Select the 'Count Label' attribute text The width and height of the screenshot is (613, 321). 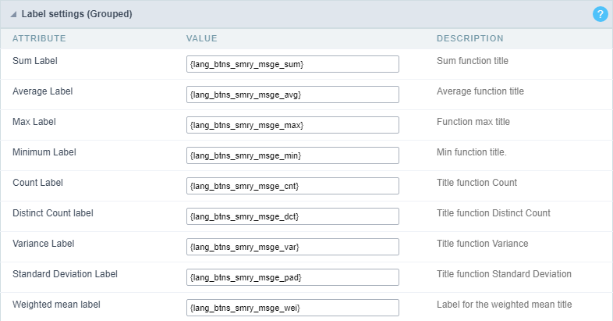[37, 183]
